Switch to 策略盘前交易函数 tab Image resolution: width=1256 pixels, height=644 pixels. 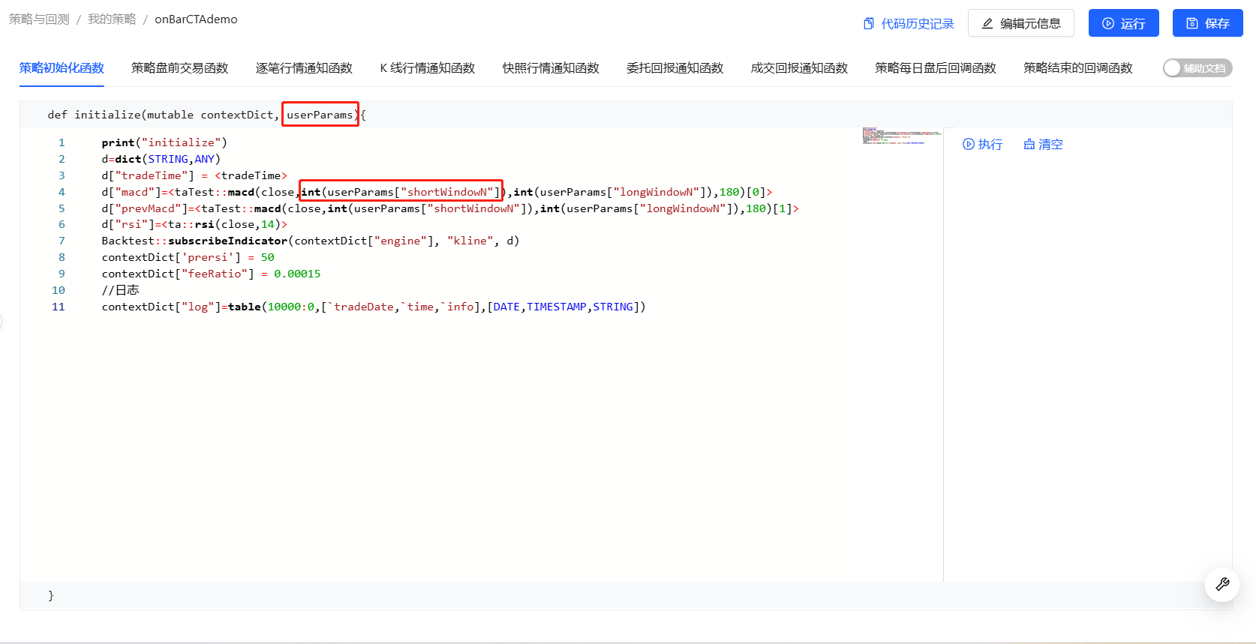pyautogui.click(x=180, y=68)
